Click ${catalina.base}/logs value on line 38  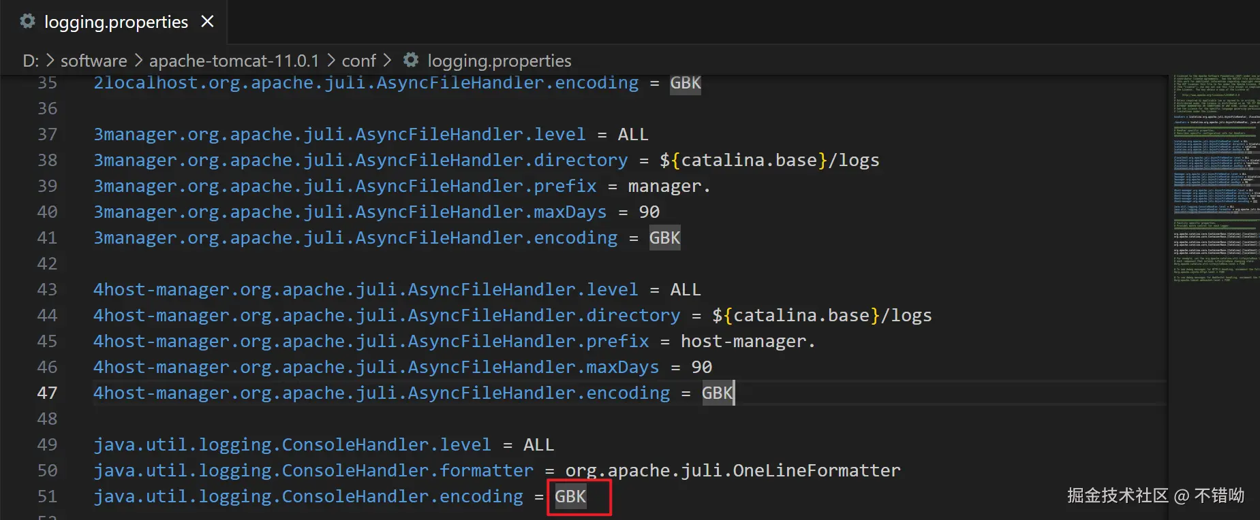pyautogui.click(x=769, y=160)
